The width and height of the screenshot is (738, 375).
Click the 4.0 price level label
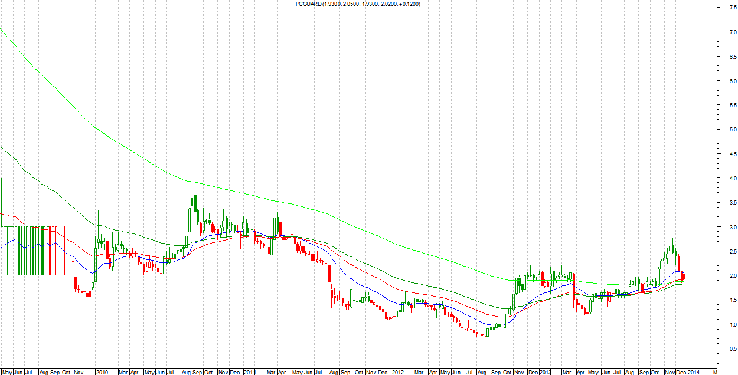coord(731,178)
